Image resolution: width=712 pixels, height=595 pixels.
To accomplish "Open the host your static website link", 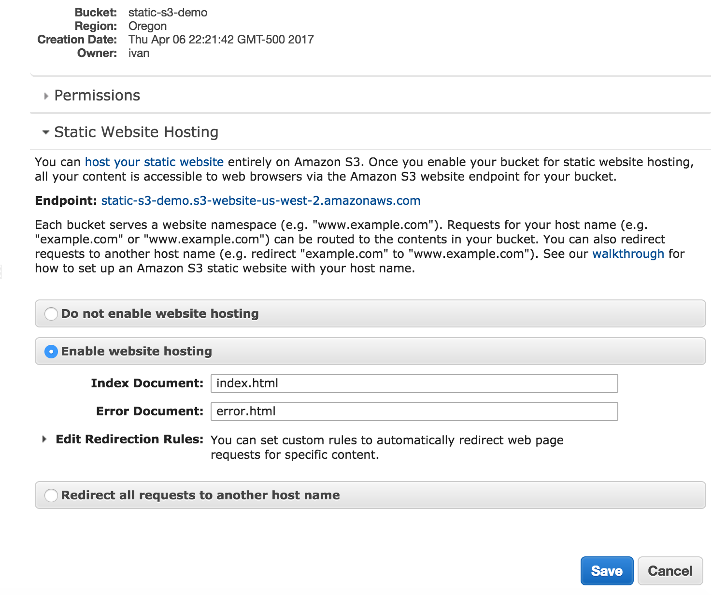I will coord(154,162).
